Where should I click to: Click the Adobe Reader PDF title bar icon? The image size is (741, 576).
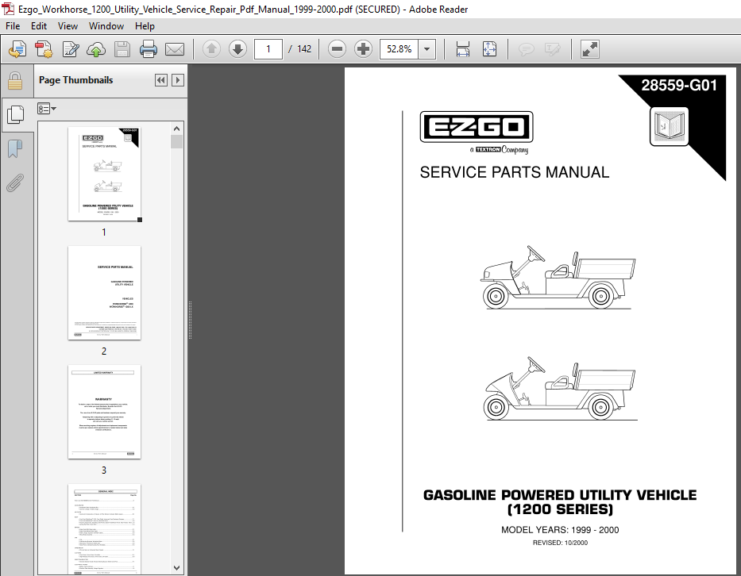tap(8, 9)
